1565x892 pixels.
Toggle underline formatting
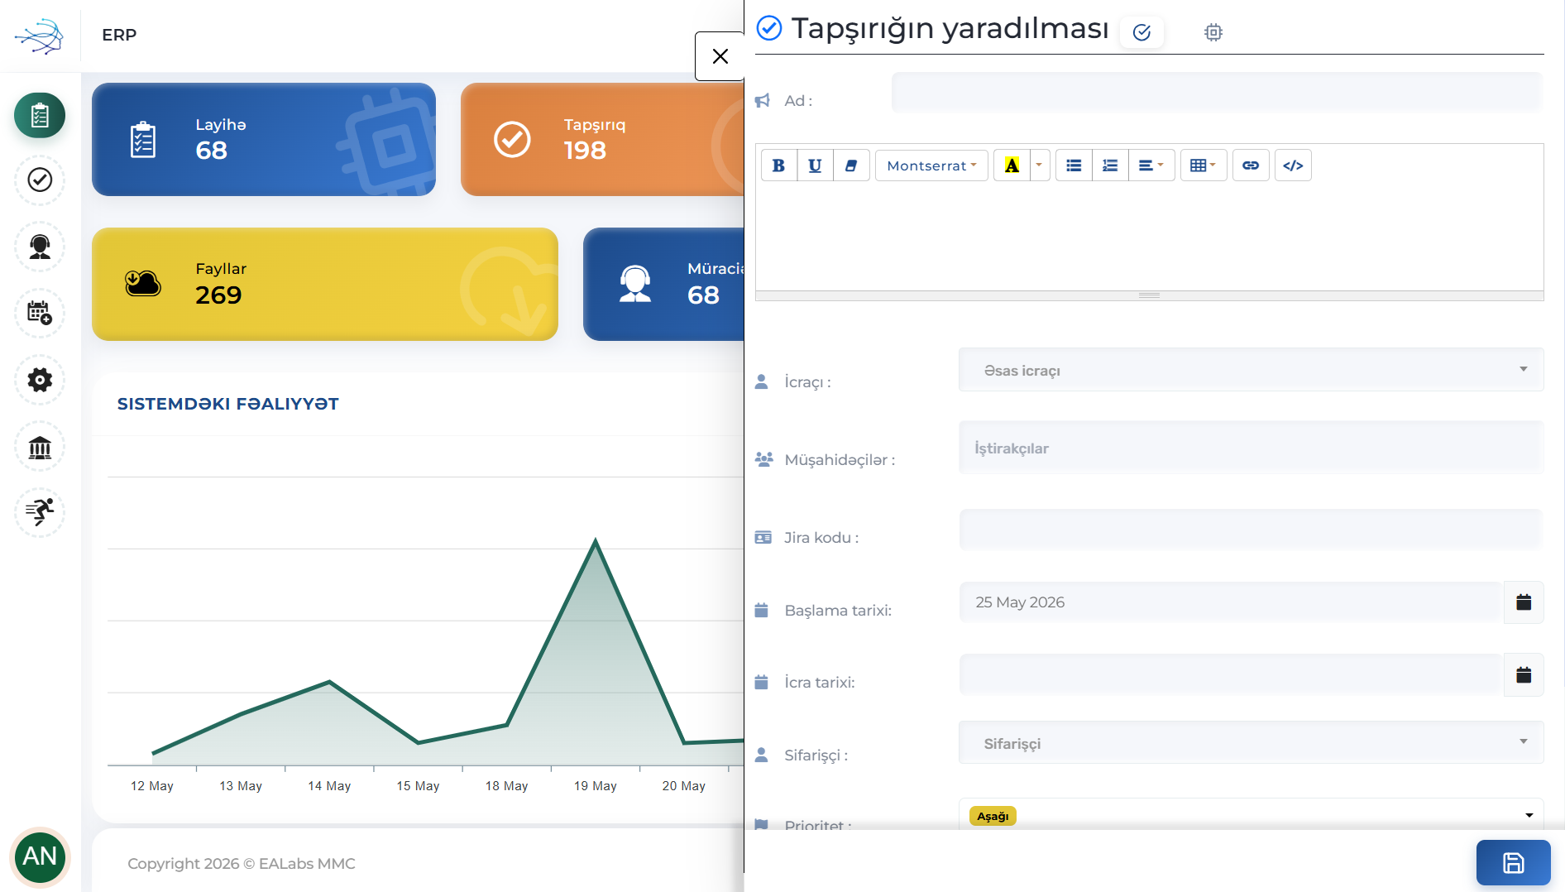click(815, 165)
